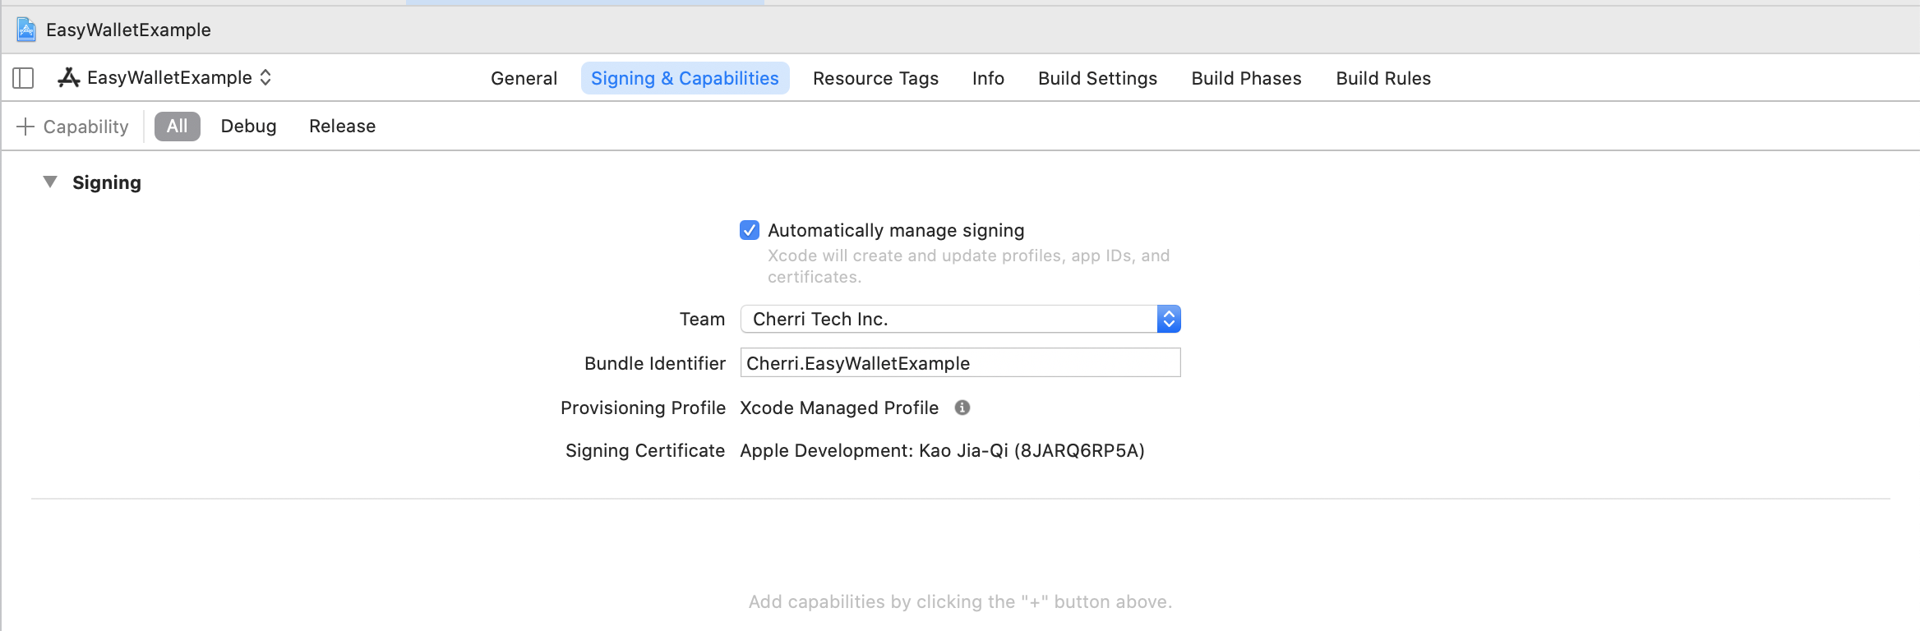
Task: Show Release configuration only
Action: [342, 127]
